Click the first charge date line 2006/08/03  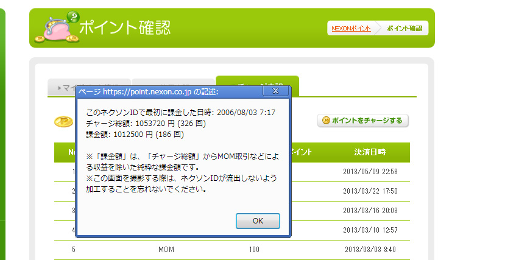point(181,113)
